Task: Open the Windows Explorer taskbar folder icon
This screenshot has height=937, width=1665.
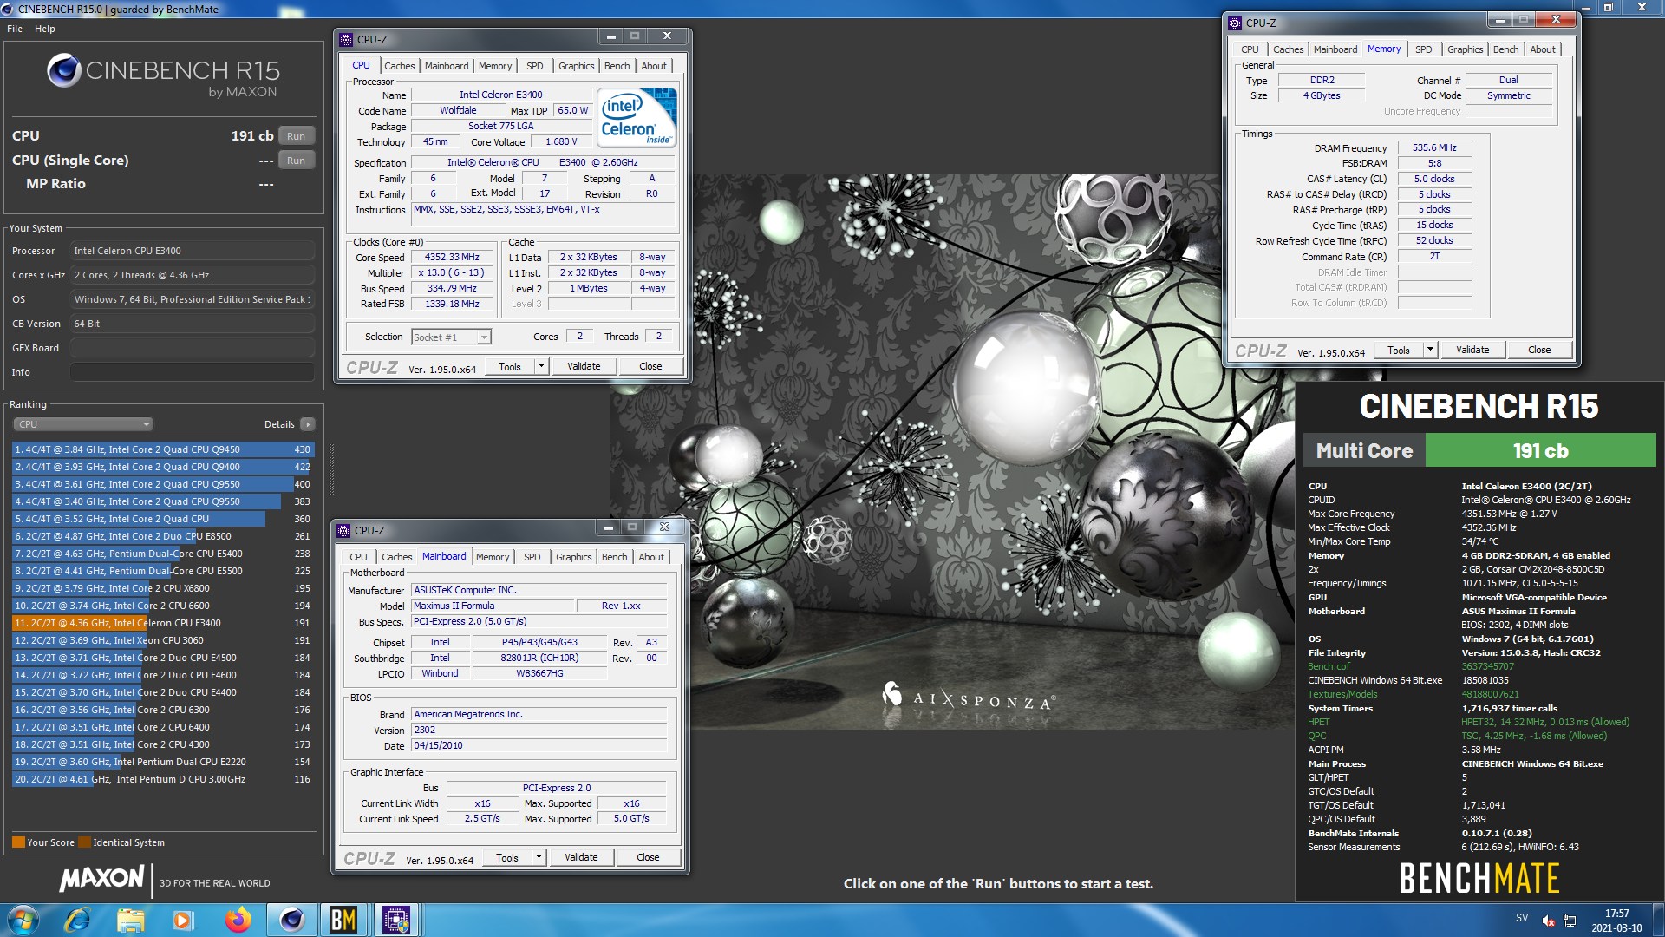Action: pos(131,920)
